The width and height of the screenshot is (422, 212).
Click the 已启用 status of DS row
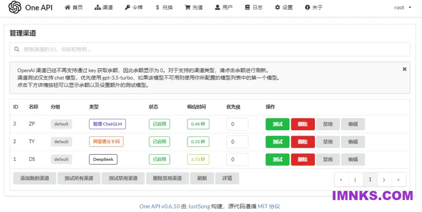click(x=159, y=160)
